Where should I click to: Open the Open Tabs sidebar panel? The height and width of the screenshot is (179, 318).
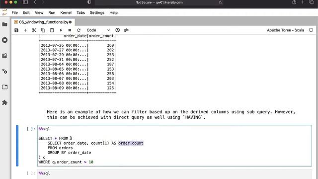point(4,87)
